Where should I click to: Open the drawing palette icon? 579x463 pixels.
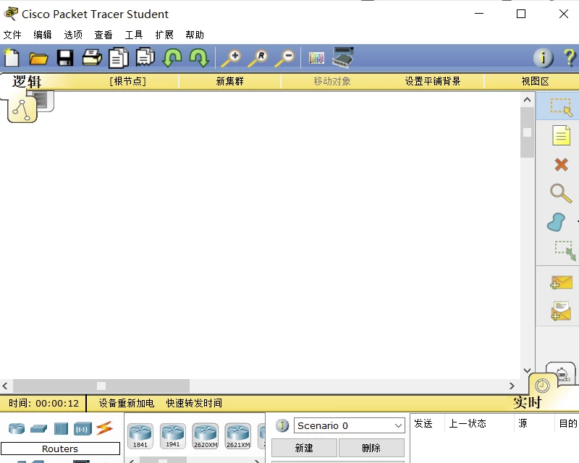[316, 58]
